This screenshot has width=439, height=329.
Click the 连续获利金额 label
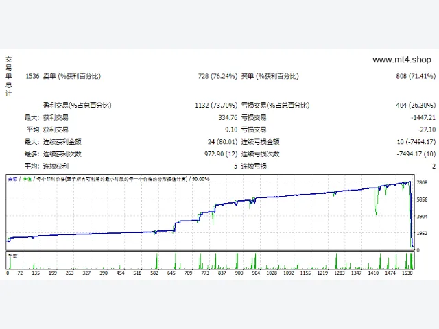[x=62, y=142]
